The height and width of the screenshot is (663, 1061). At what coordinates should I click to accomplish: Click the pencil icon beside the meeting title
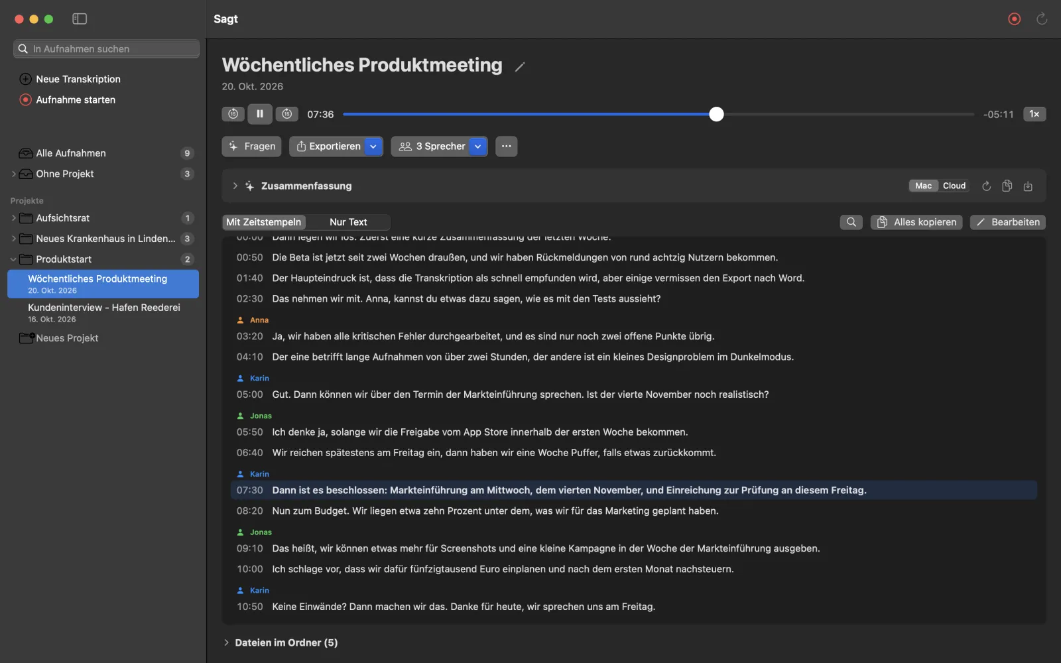pyautogui.click(x=520, y=66)
